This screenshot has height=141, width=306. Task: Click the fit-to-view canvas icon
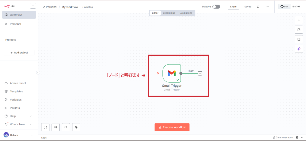tap(45, 127)
